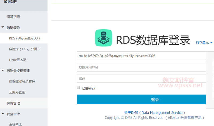The width and height of the screenshot is (214, 126).
Task: Open 审计日志 in the sidebar
Action: point(16,124)
